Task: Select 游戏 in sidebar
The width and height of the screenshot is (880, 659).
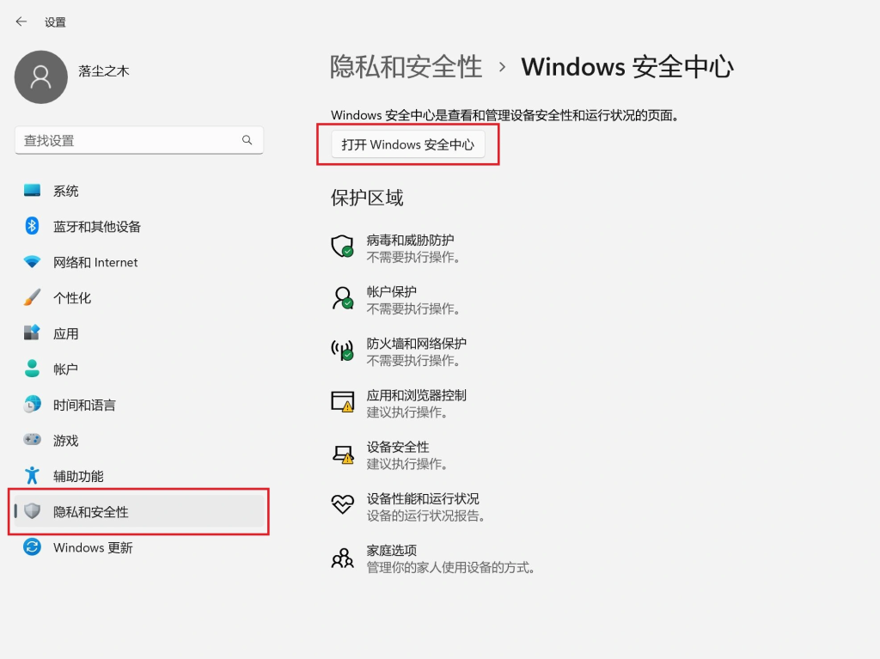Action: (138, 440)
